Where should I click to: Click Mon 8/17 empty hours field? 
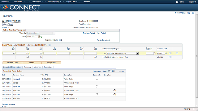tap(77, 53)
